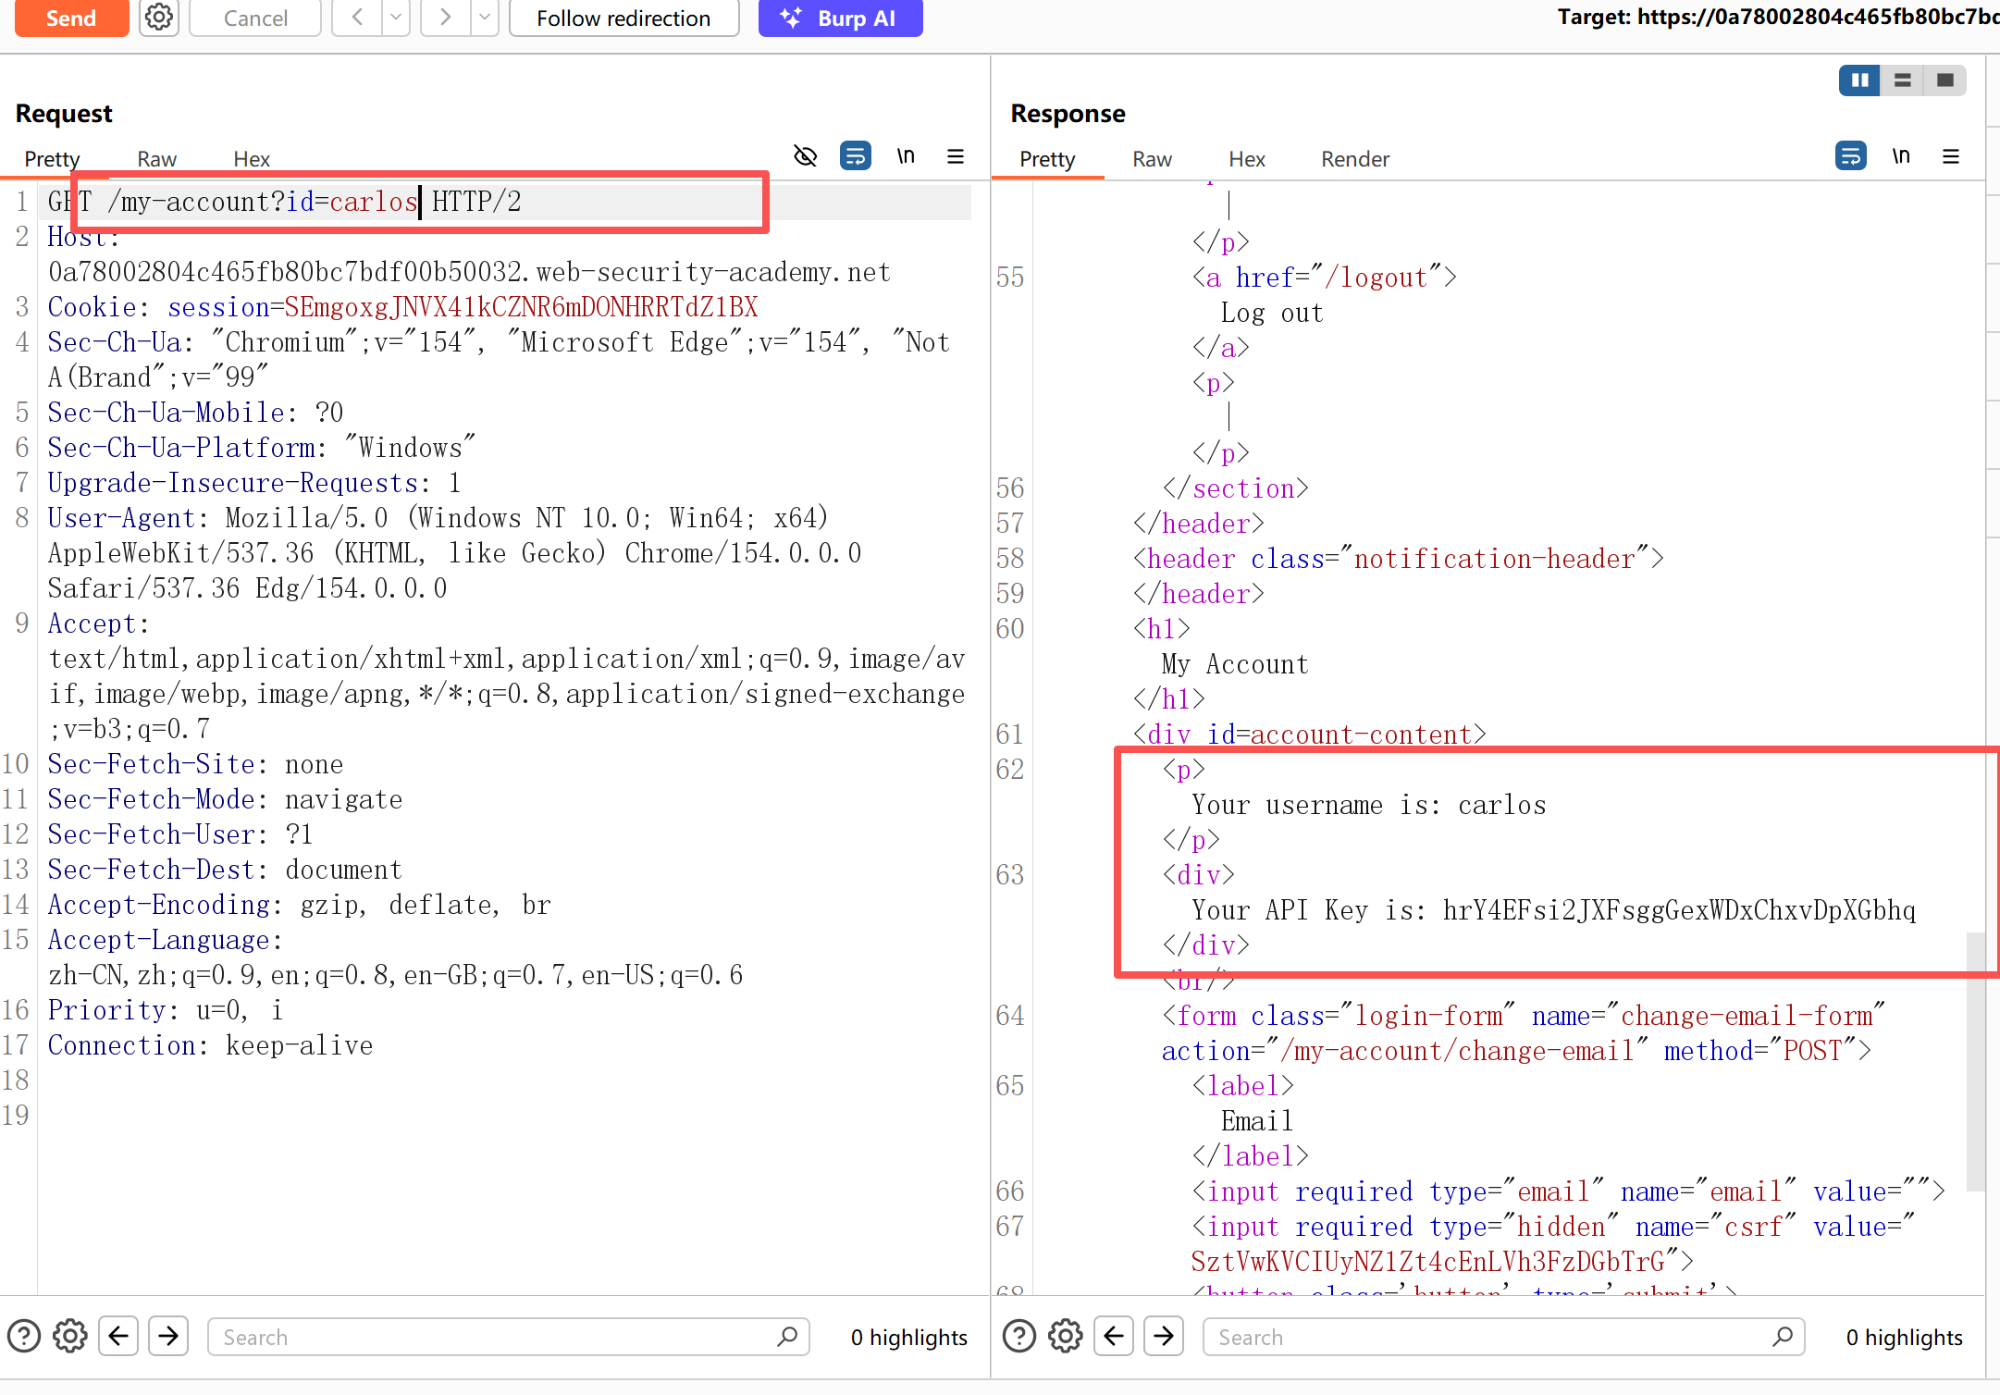Screen dimensions: 2000x1395
Task: Click the Response search field
Action: pyautogui.click(x=1504, y=1337)
